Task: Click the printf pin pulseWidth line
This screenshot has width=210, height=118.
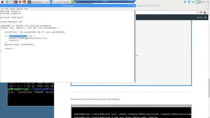Action: (x=35, y=32)
